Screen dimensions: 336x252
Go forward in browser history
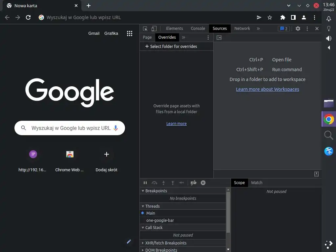[x=18, y=17]
